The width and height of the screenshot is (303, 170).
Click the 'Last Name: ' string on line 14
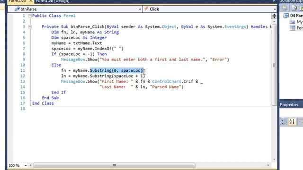116,87
